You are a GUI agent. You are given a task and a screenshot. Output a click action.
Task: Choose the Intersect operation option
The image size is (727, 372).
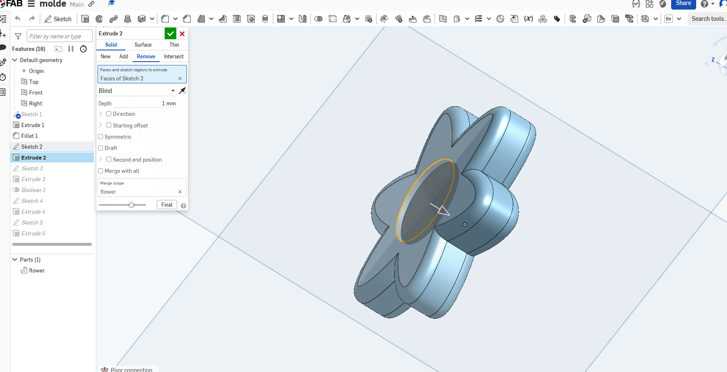click(173, 56)
